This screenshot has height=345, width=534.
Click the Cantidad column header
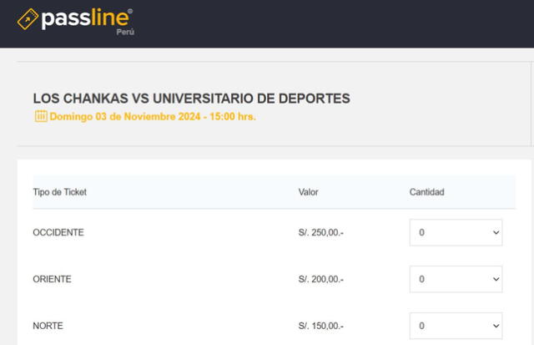(426, 192)
